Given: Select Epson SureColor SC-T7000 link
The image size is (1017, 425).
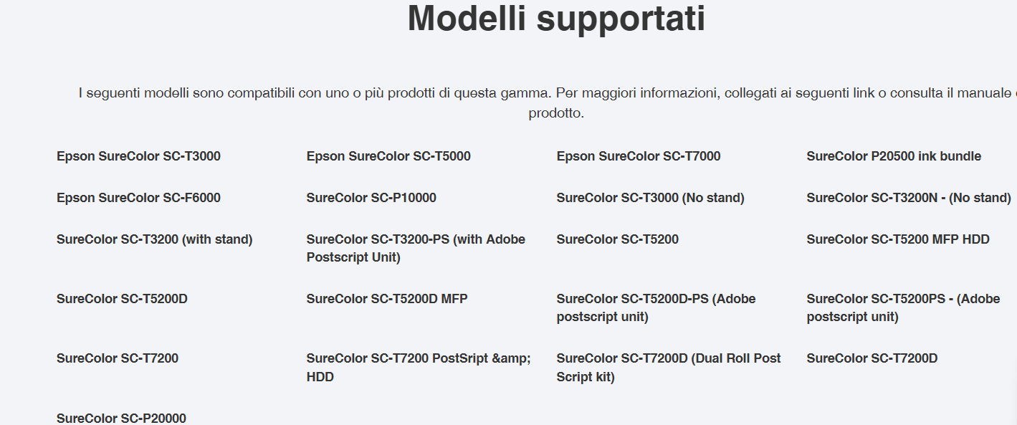Looking at the screenshot, I should point(639,156).
